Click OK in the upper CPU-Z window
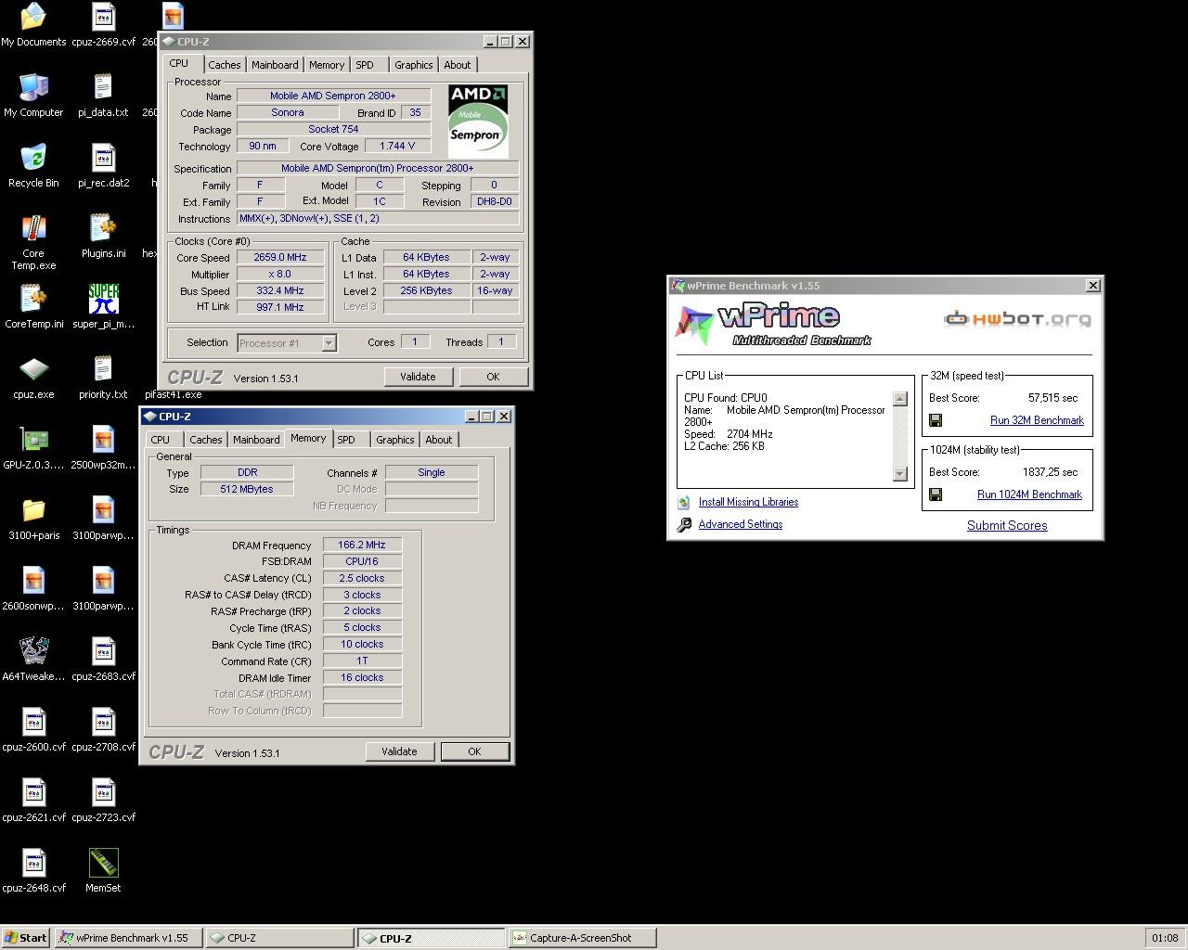 [493, 377]
